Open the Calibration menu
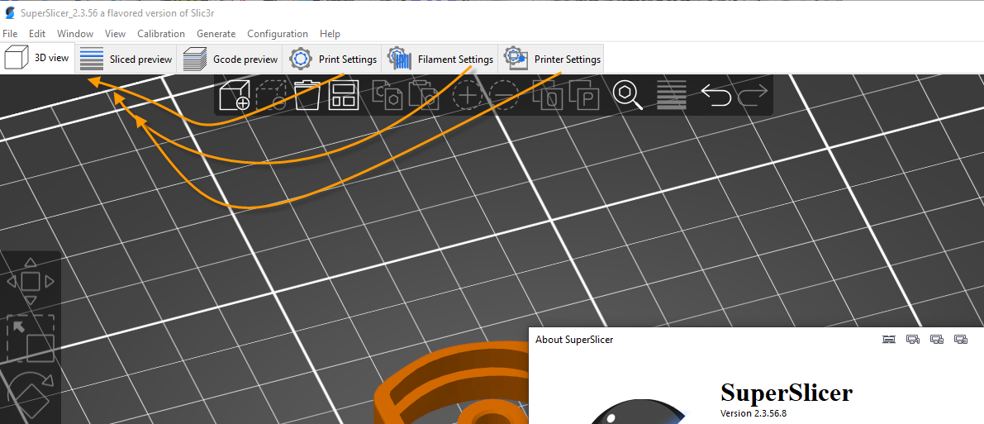 160,34
